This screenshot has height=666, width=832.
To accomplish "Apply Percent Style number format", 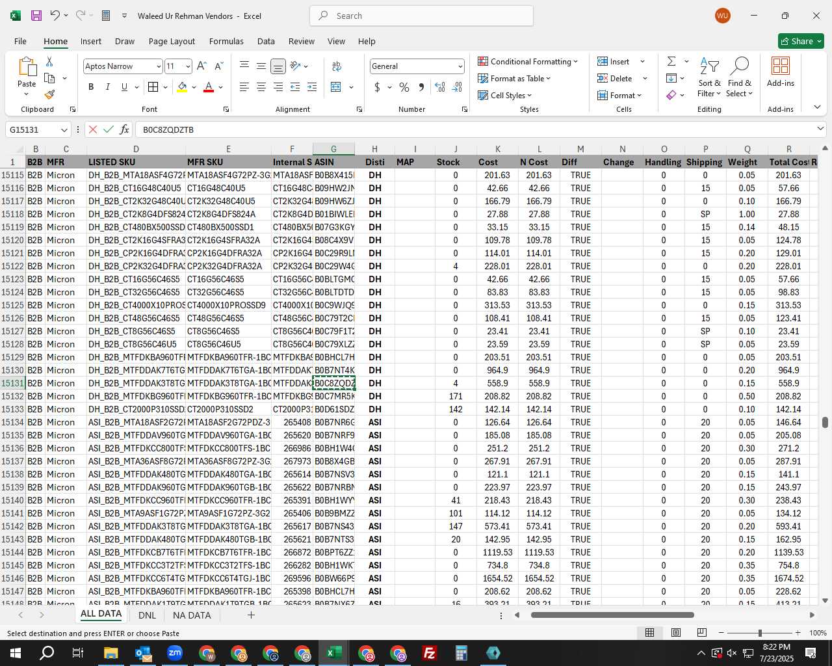I will [404, 87].
